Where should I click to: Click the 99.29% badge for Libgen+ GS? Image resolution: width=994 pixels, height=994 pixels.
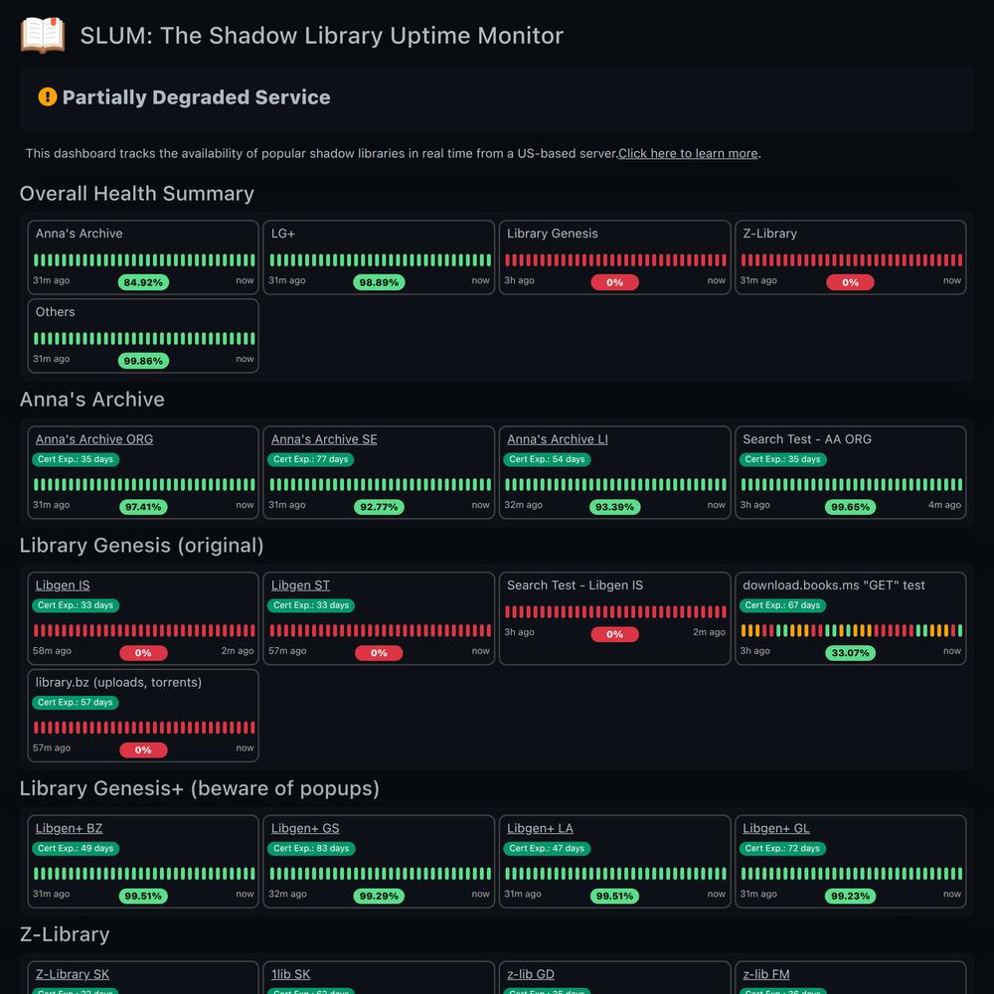(x=379, y=897)
